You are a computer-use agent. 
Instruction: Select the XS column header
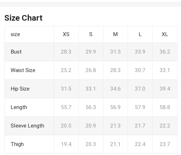click(66, 34)
